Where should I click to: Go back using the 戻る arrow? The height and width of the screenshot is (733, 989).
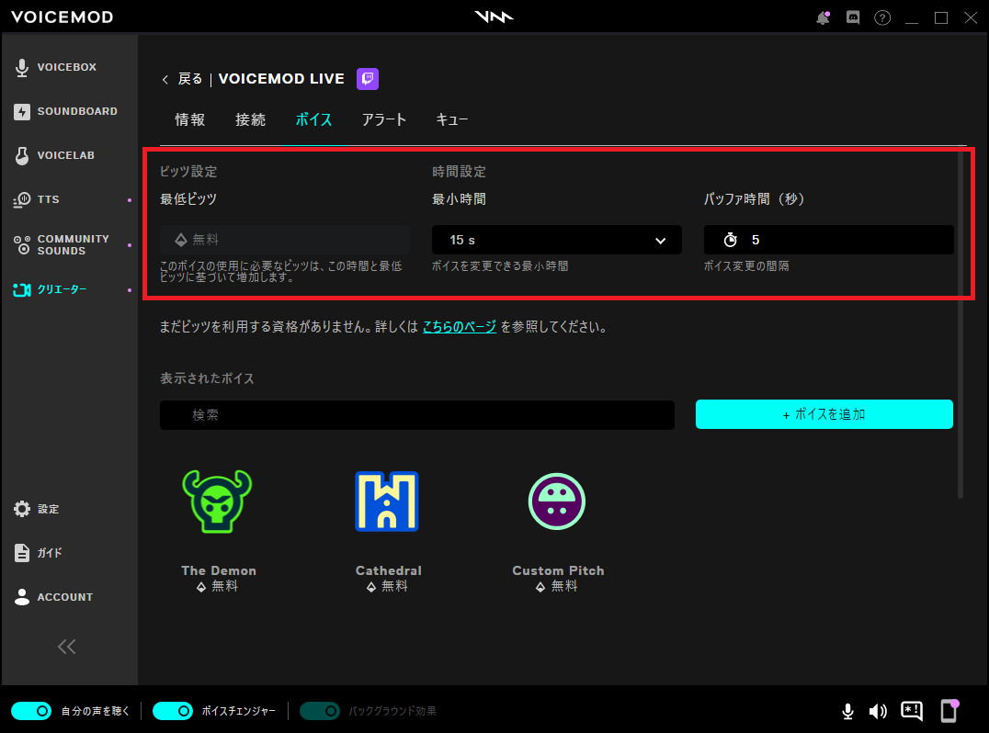point(182,79)
